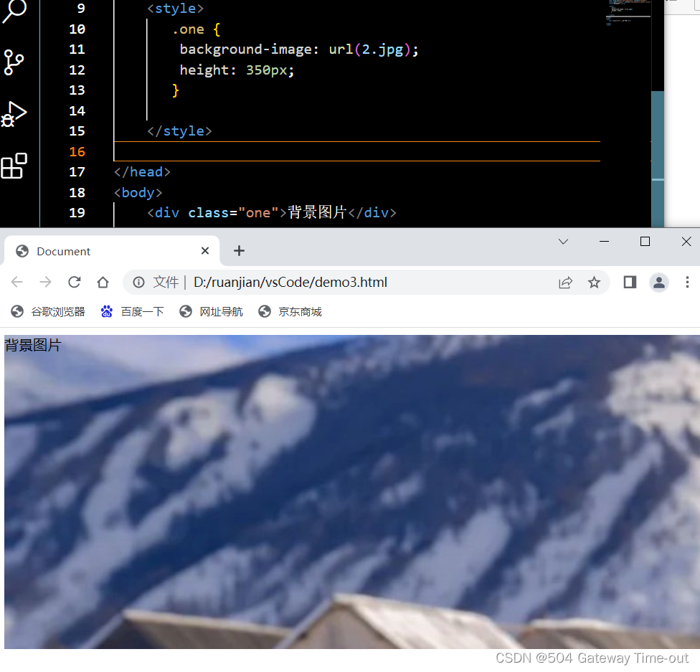Bookmark this page with the star
Viewport: 700px width, 672px height.
(594, 282)
